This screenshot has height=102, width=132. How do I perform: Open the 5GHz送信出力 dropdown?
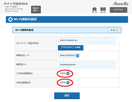point(65,83)
